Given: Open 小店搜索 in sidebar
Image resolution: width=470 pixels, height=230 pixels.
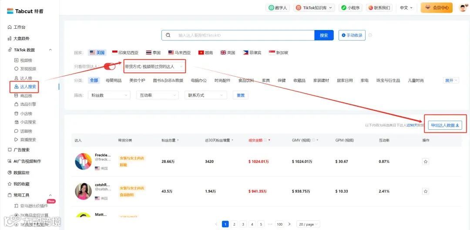Looking at the screenshot, I should [25, 122].
